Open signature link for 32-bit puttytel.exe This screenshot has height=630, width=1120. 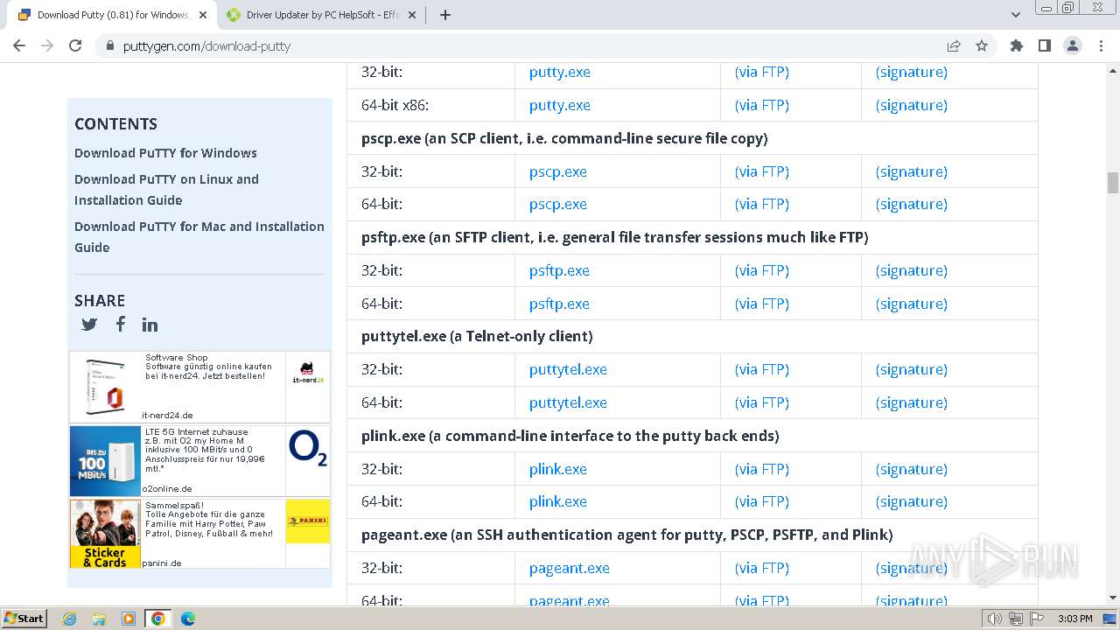point(912,369)
